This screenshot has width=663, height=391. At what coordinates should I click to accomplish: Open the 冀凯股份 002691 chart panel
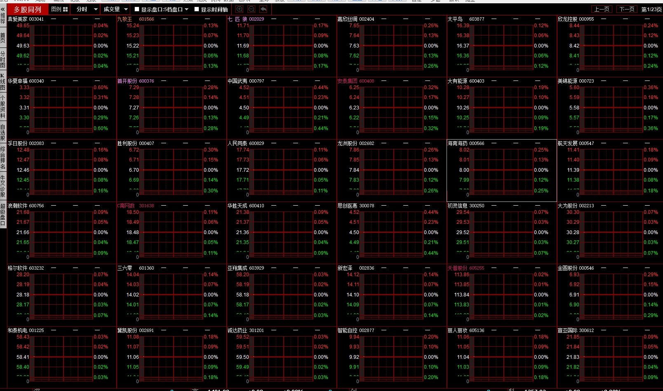172,358
